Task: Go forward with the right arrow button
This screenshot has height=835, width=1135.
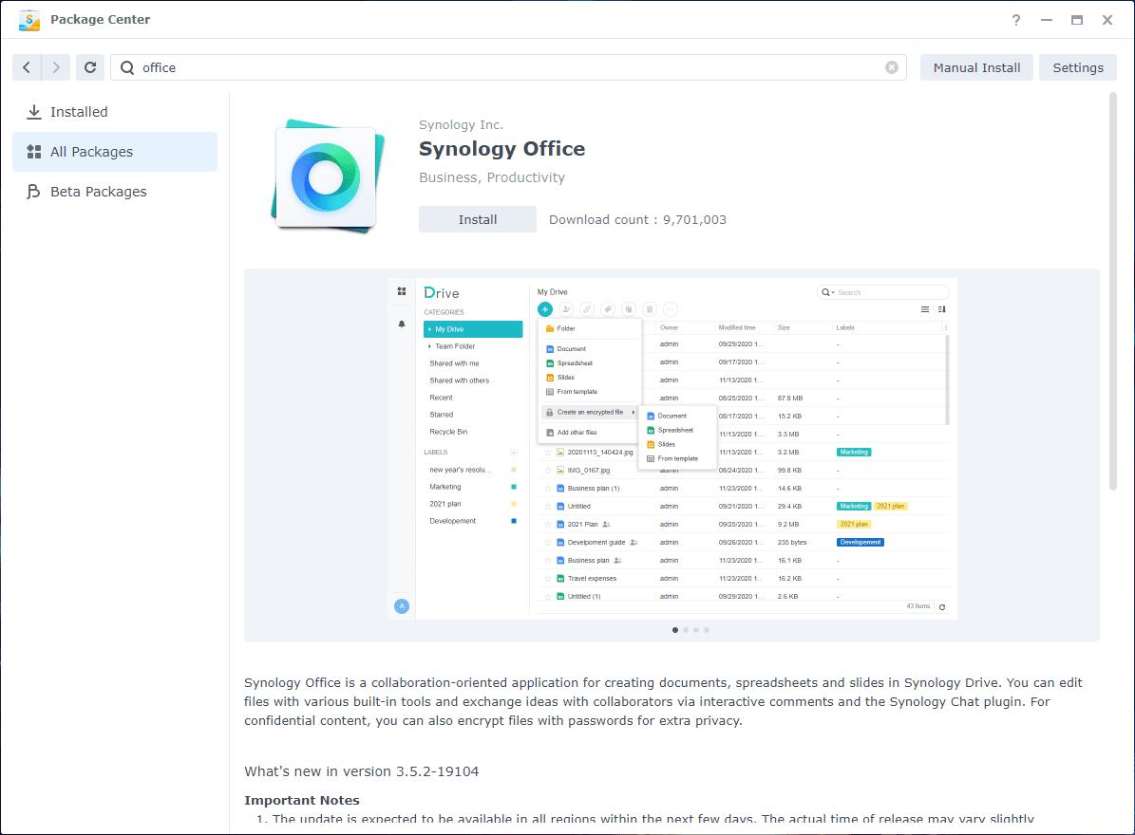Action: [x=56, y=67]
